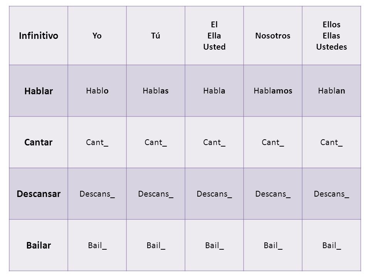The image size is (370, 277).
Task: Select the Hablamos cell
Action: pyautogui.click(x=273, y=91)
